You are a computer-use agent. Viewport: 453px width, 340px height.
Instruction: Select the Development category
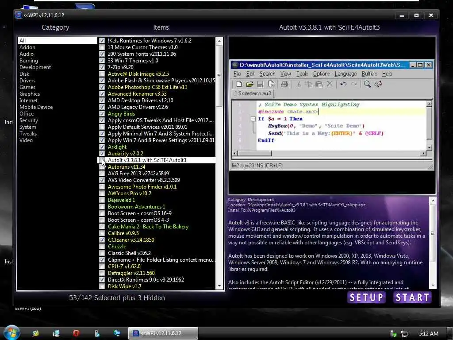57,67
